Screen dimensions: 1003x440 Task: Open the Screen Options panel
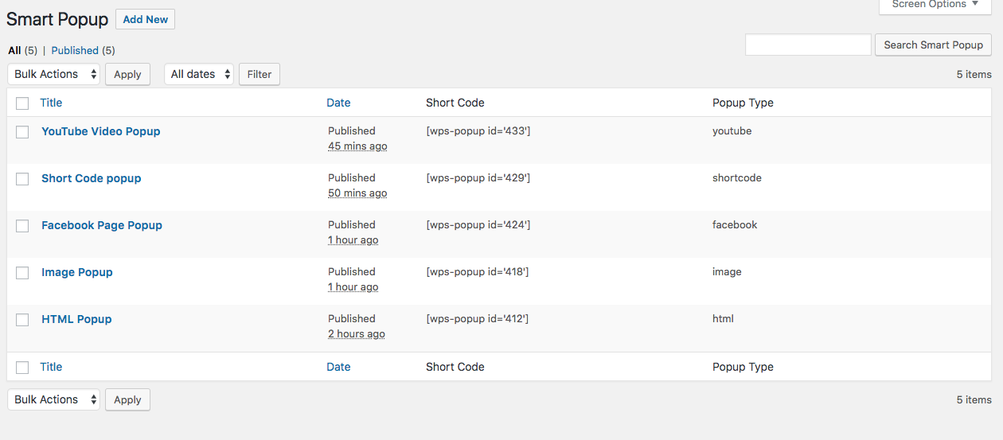(x=935, y=6)
